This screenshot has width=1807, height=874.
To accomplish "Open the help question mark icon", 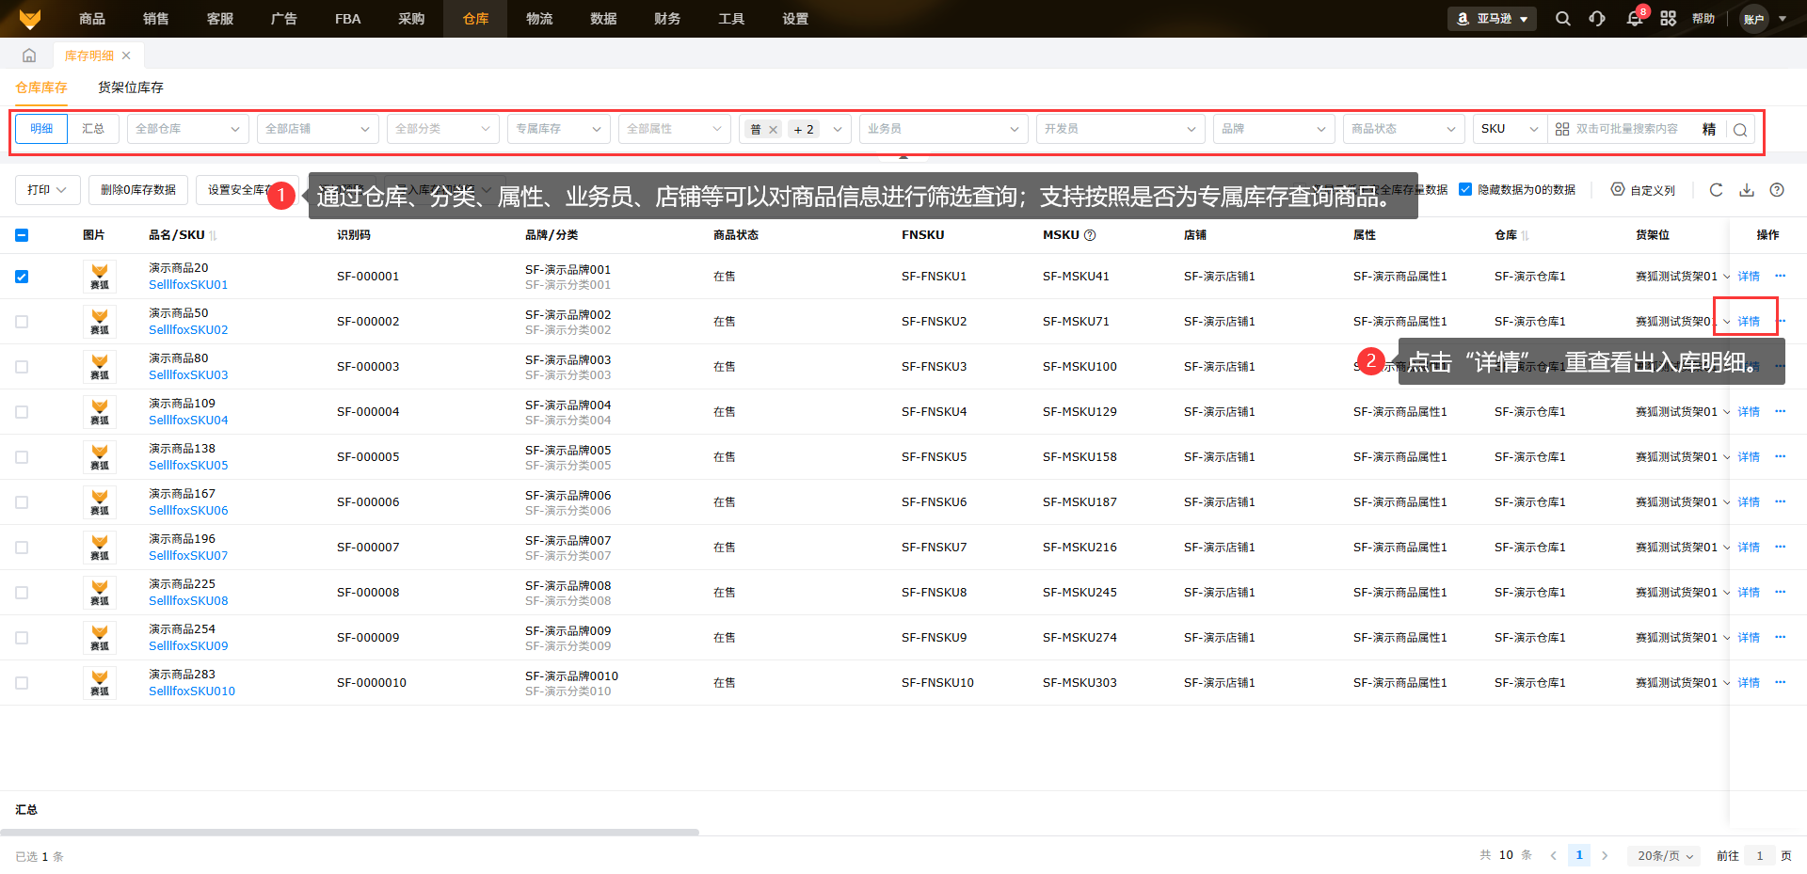I will (1777, 190).
